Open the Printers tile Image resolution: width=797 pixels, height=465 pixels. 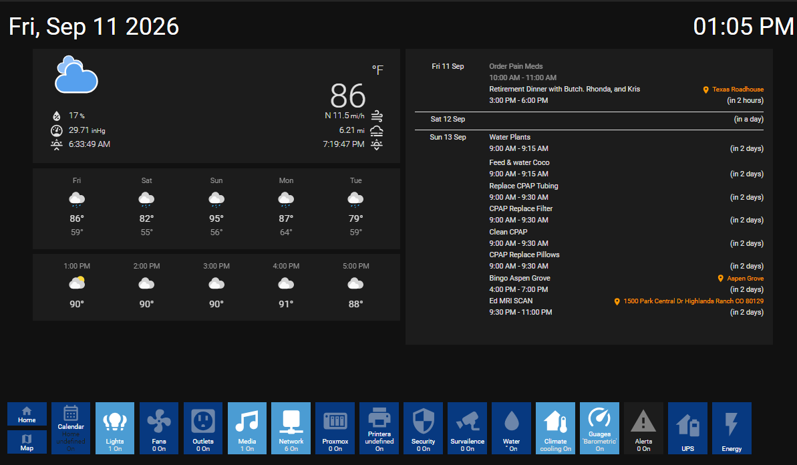tap(379, 428)
